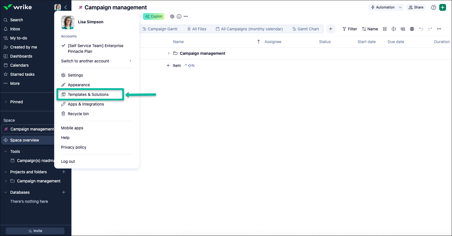Screen dimensions: 452x236
Task: Open the toolbar overflow three-dot menu
Action: coord(439,29)
